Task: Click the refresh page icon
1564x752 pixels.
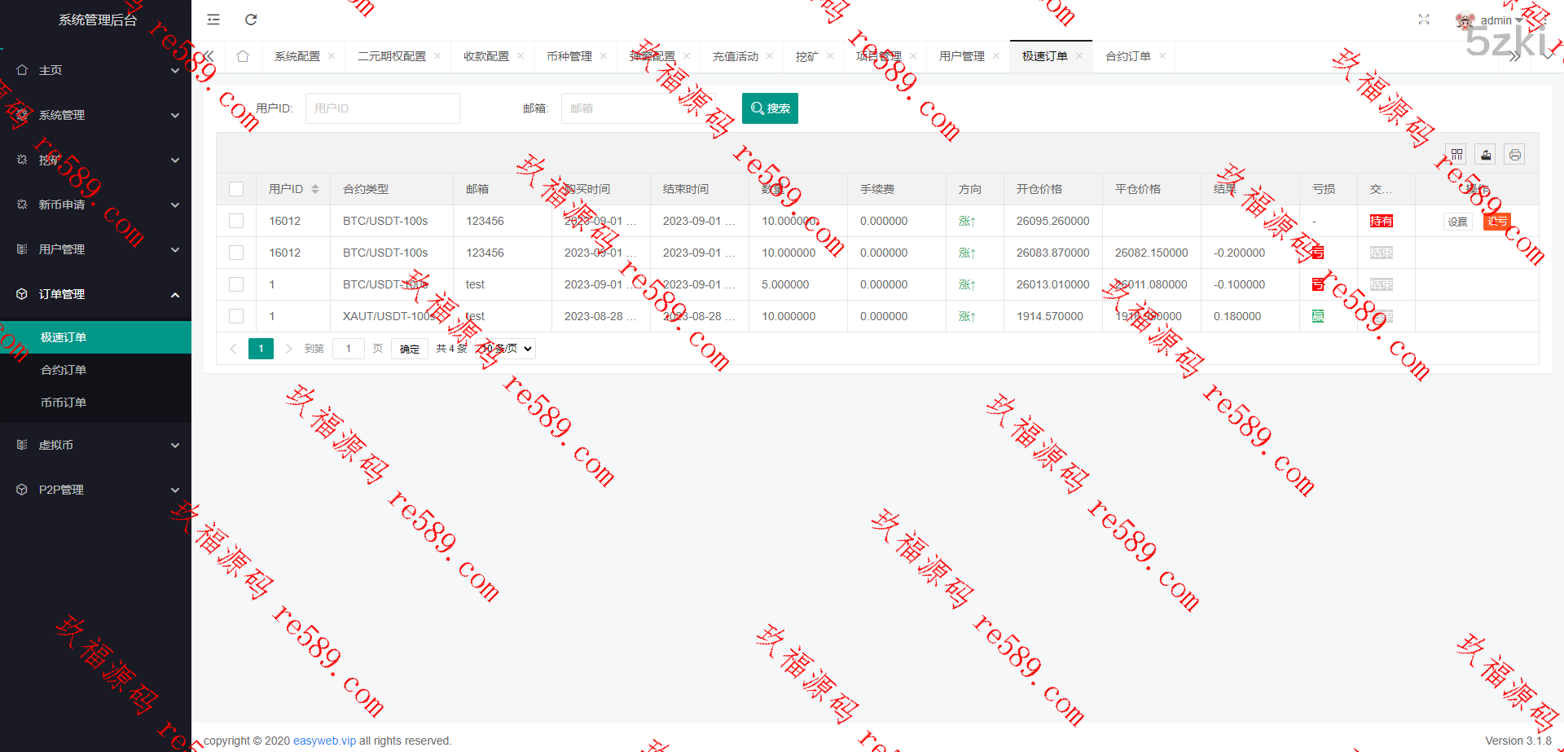Action: point(251,20)
